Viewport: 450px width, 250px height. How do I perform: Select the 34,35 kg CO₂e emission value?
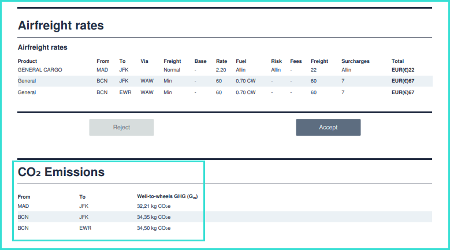click(153, 217)
